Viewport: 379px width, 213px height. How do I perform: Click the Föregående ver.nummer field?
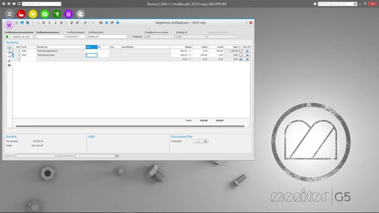[159, 37]
